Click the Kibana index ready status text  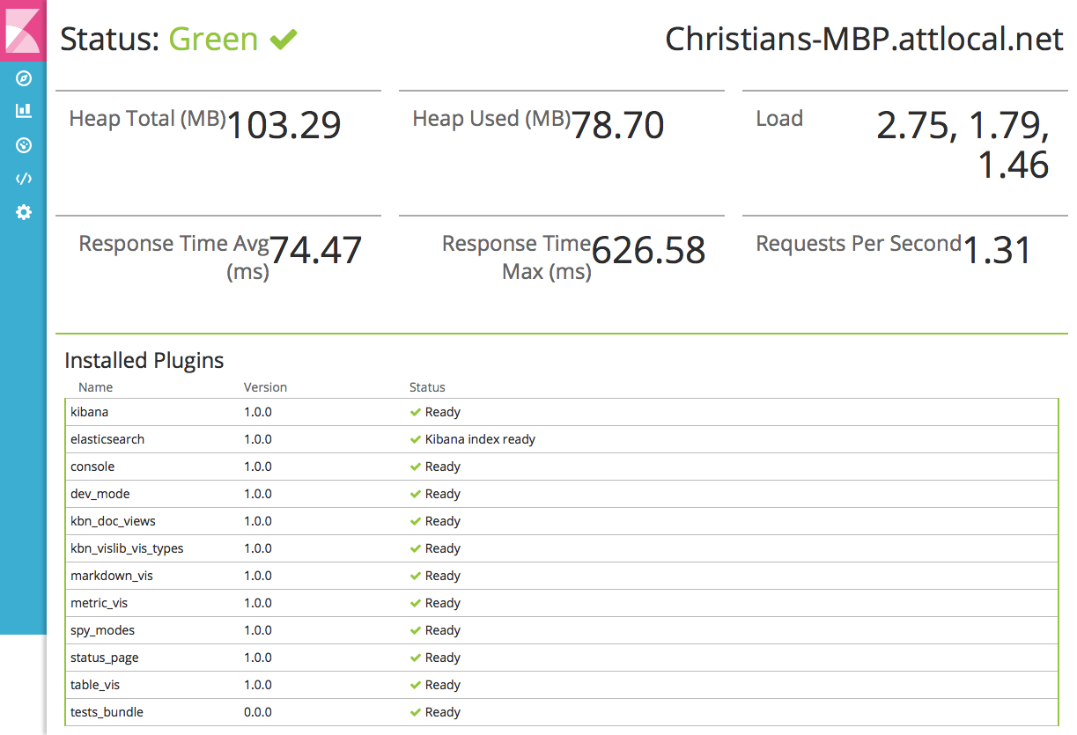[480, 439]
